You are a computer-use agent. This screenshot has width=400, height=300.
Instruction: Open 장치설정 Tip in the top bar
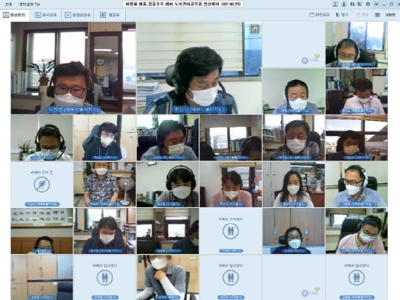pyautogui.click(x=29, y=4)
